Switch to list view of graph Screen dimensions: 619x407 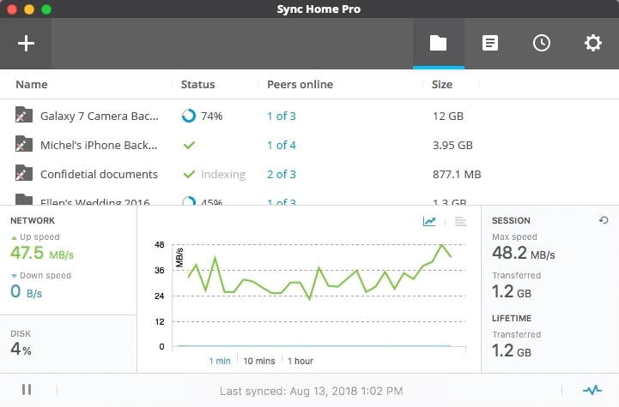coord(460,222)
